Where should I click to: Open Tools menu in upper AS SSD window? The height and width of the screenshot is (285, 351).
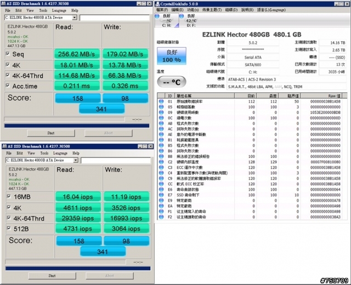click(x=43, y=10)
